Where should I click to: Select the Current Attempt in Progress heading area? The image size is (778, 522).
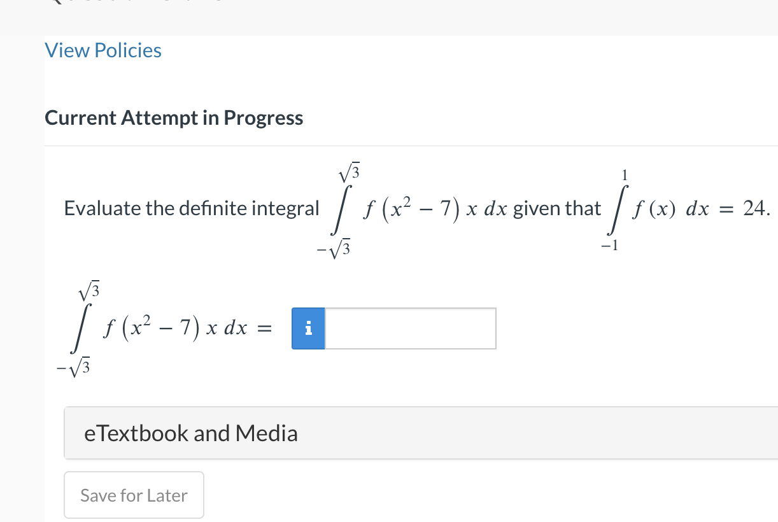point(174,118)
